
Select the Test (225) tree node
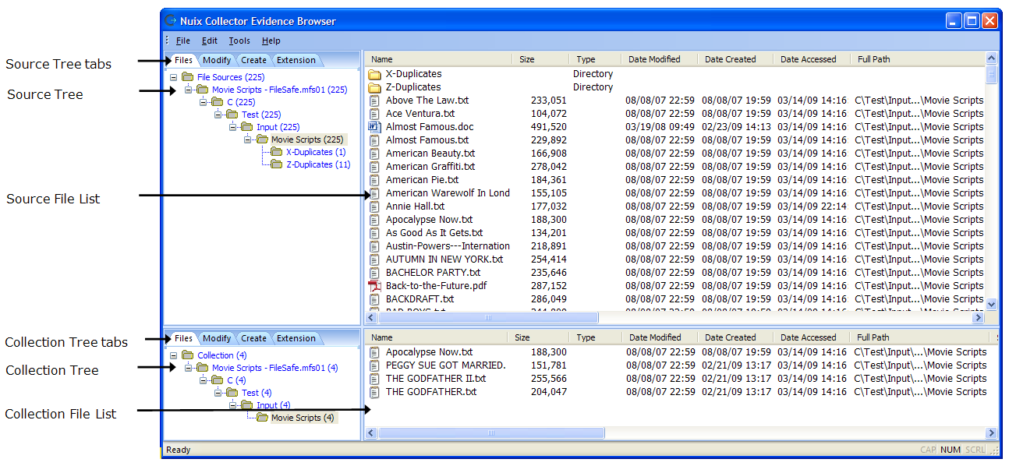coord(260,115)
